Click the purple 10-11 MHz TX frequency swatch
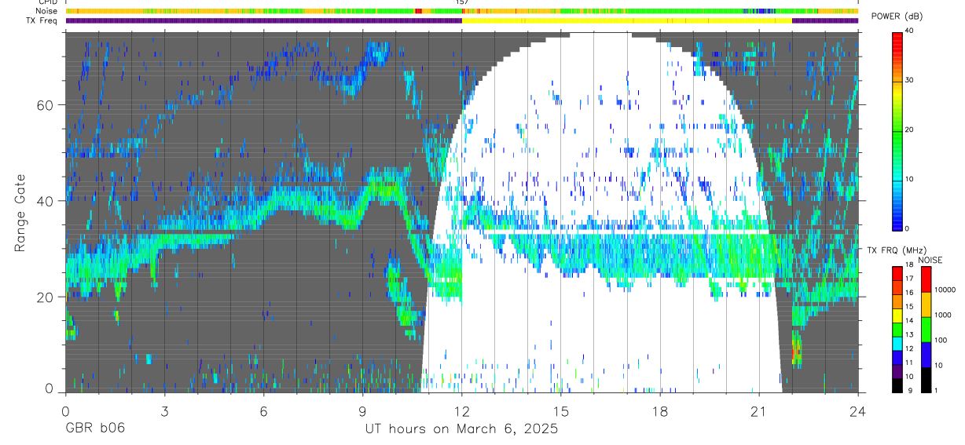The height and width of the screenshot is (445, 965). coord(897,370)
